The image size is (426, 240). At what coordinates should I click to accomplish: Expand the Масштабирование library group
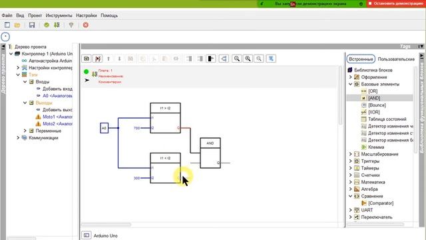point(351,154)
